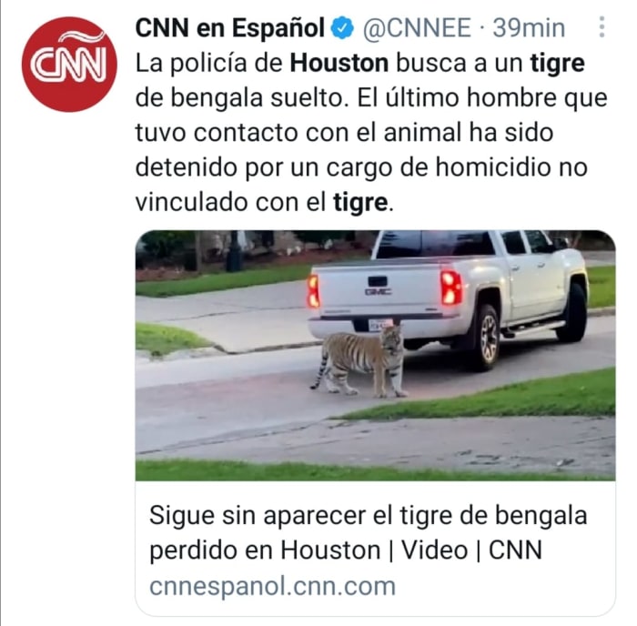637x626 pixels.
Task: Click the text line de bengala suelto
Action: [242, 98]
